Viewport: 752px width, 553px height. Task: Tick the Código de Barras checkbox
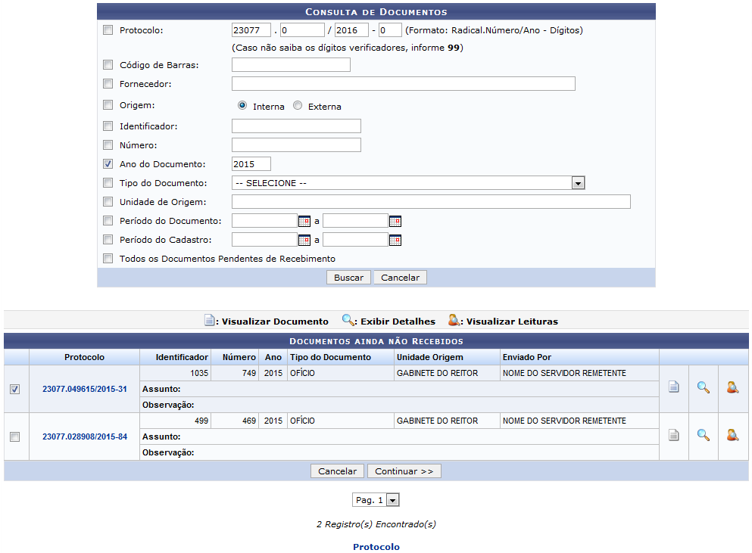[x=108, y=65]
